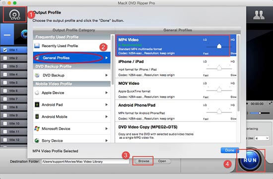Check the title 4 checkbox
273x179 pixels.
click(x=5, y=74)
